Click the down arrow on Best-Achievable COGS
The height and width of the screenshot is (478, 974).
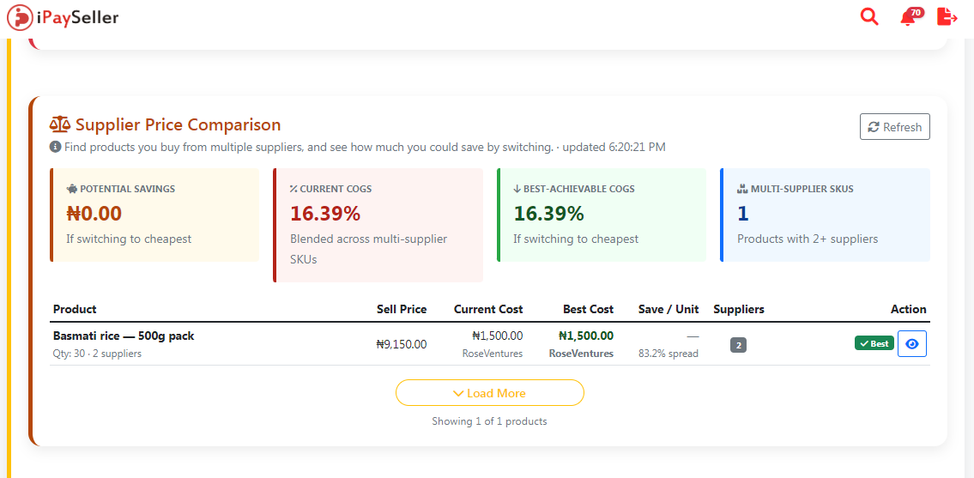(517, 189)
